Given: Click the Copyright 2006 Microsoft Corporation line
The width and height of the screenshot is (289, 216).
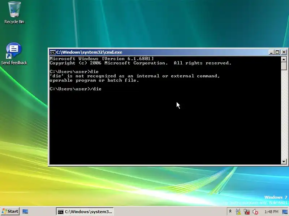Looking at the screenshot, I should [x=141, y=63].
